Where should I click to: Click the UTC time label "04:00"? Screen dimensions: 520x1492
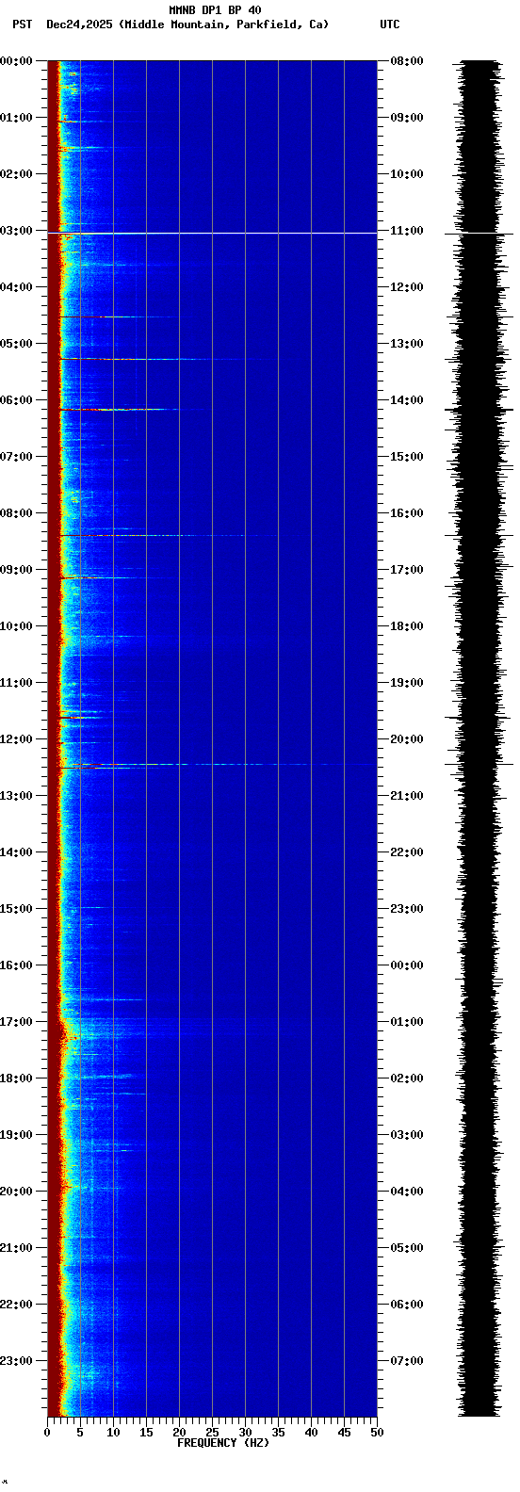[407, 1191]
